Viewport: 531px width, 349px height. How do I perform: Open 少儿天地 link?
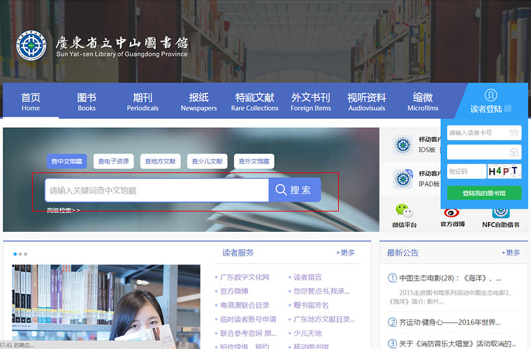(x=307, y=334)
